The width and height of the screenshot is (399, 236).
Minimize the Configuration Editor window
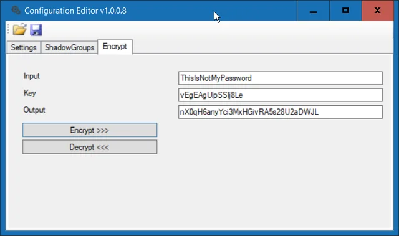313,11
